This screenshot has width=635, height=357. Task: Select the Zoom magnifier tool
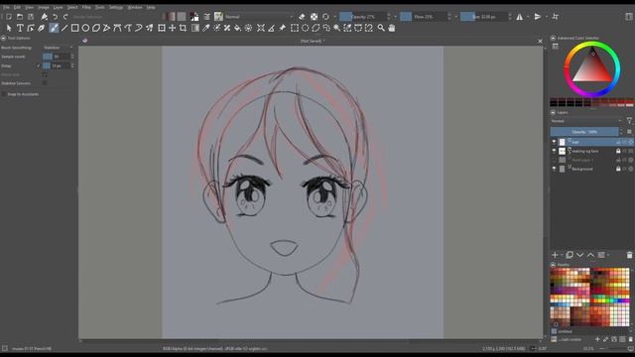381,28
